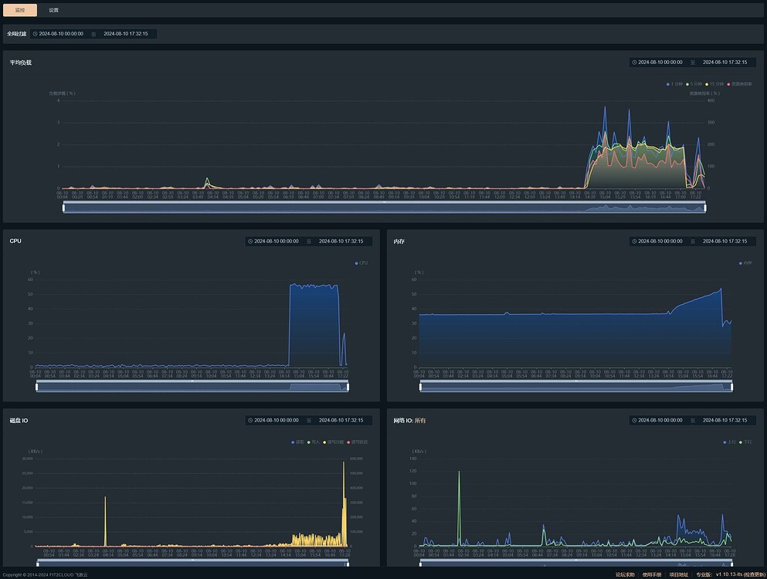Click the clock icon in 平均负载 date range

coord(634,62)
